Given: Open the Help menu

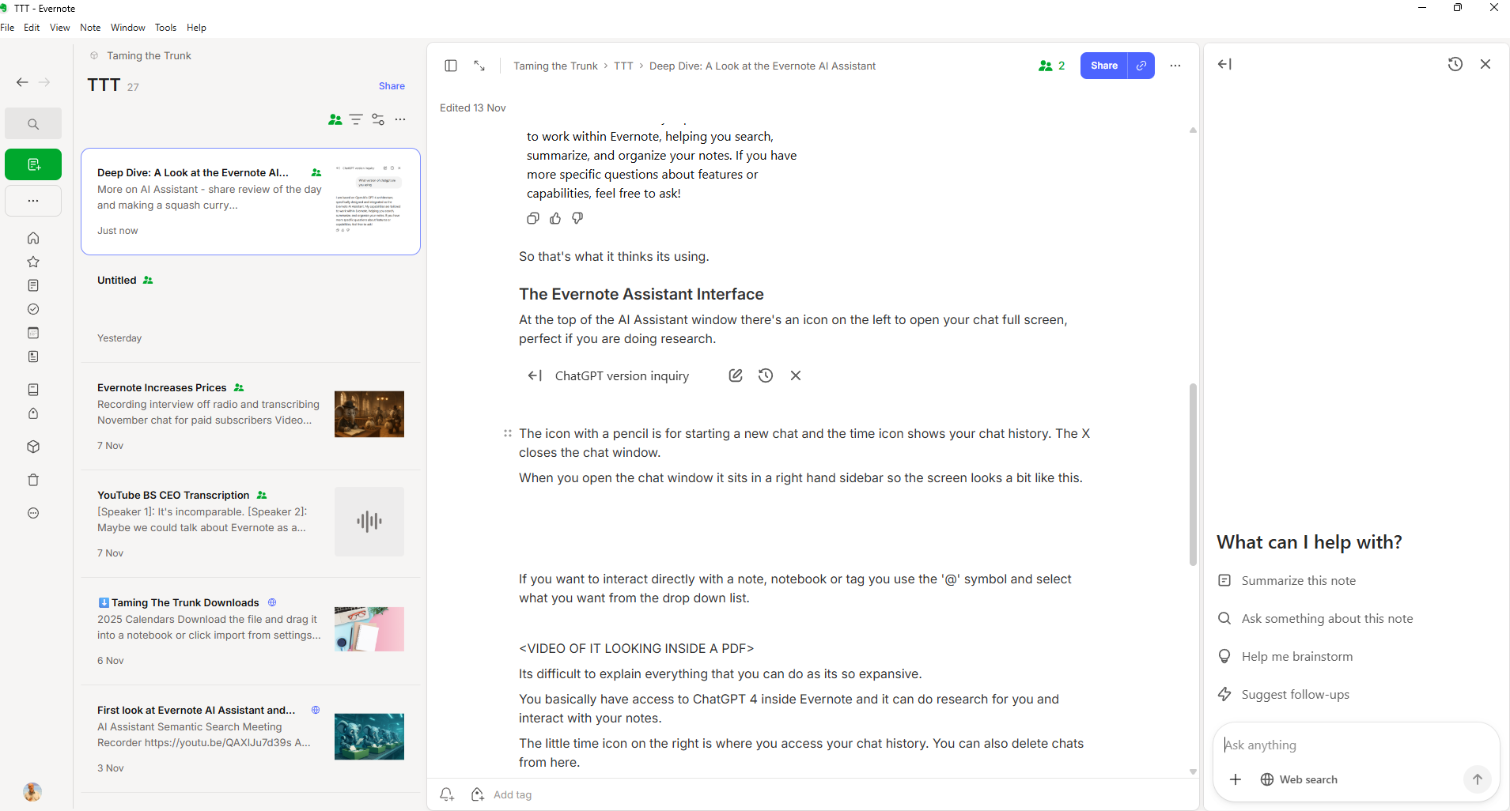Looking at the screenshot, I should coord(196,28).
